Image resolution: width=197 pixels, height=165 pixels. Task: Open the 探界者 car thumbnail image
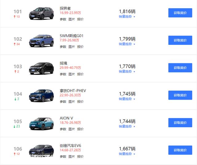click(42, 14)
